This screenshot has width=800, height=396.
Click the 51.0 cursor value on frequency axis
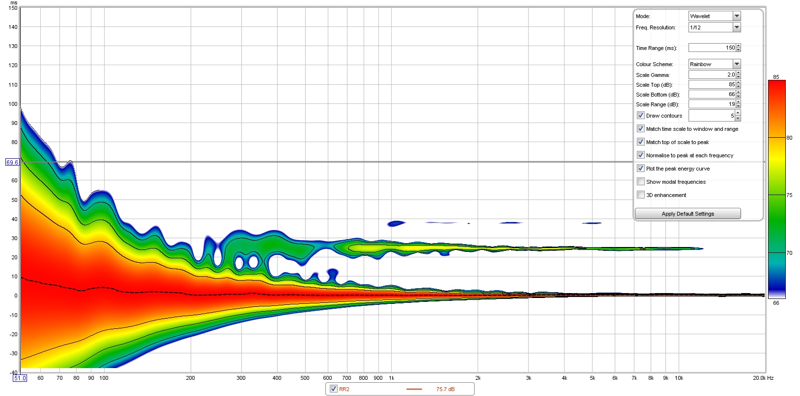point(20,378)
